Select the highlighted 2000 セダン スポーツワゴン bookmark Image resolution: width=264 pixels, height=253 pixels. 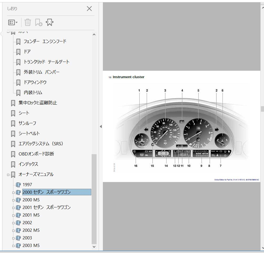click(57, 192)
